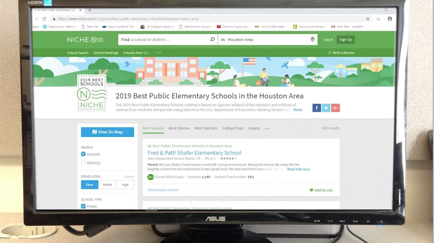This screenshot has width=434, height=243.
Task: Toggle the High grade level button
Action: (125, 185)
